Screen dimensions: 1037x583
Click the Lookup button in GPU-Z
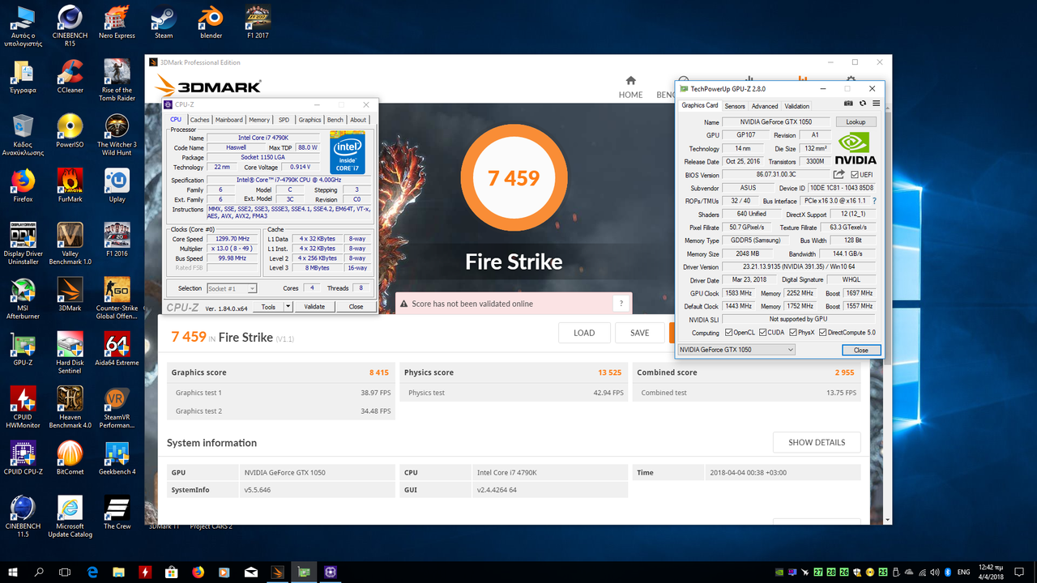click(x=856, y=121)
